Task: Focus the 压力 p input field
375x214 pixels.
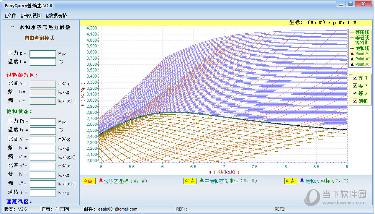Action: 43,54
